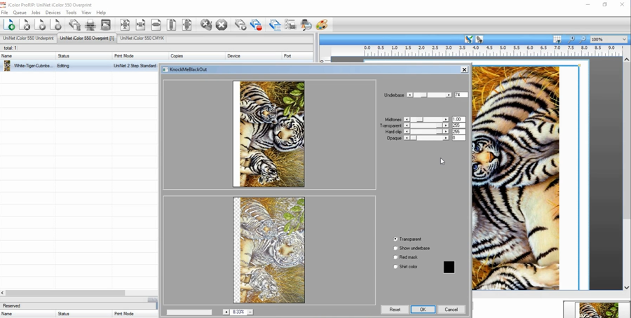Select the Show underbase option
Image resolution: width=631 pixels, height=318 pixels.
396,249
